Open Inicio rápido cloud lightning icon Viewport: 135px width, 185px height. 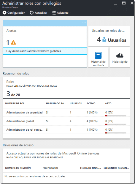(120, 55)
